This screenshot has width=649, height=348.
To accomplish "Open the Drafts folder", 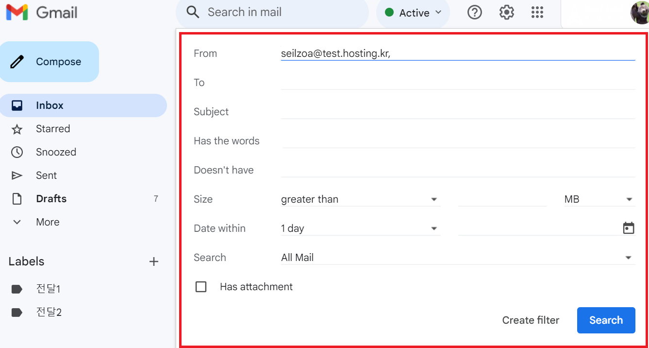I will [51, 199].
